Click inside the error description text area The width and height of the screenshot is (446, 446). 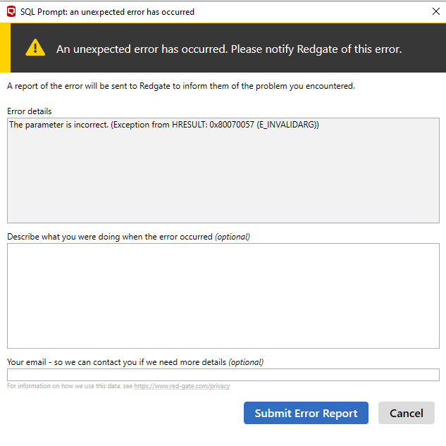click(x=223, y=295)
